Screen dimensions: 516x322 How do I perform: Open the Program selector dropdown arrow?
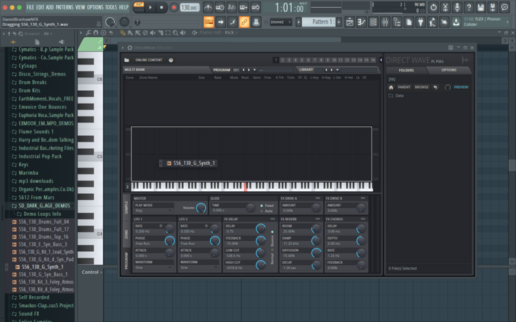(x=254, y=70)
